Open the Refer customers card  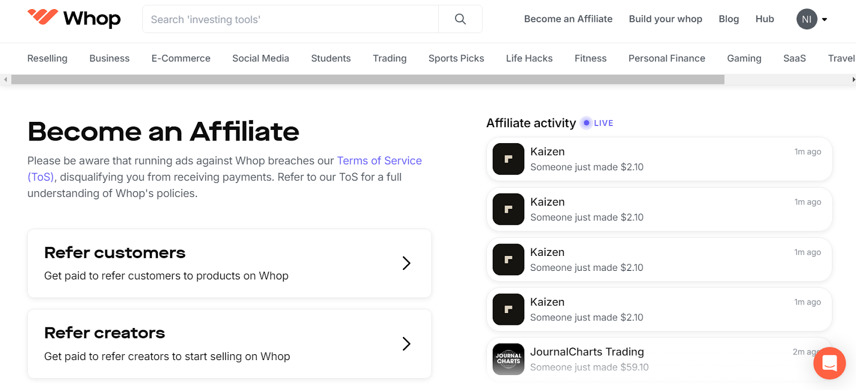[230, 263]
